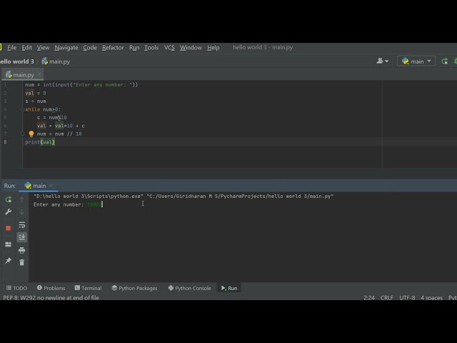This screenshot has height=343, width=457.
Task: Open the Window menu
Action: click(191, 48)
